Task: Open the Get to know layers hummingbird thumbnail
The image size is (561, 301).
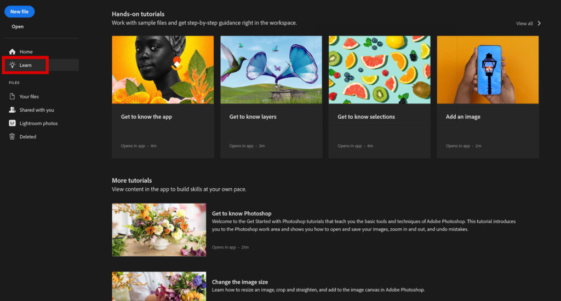Action: point(271,70)
